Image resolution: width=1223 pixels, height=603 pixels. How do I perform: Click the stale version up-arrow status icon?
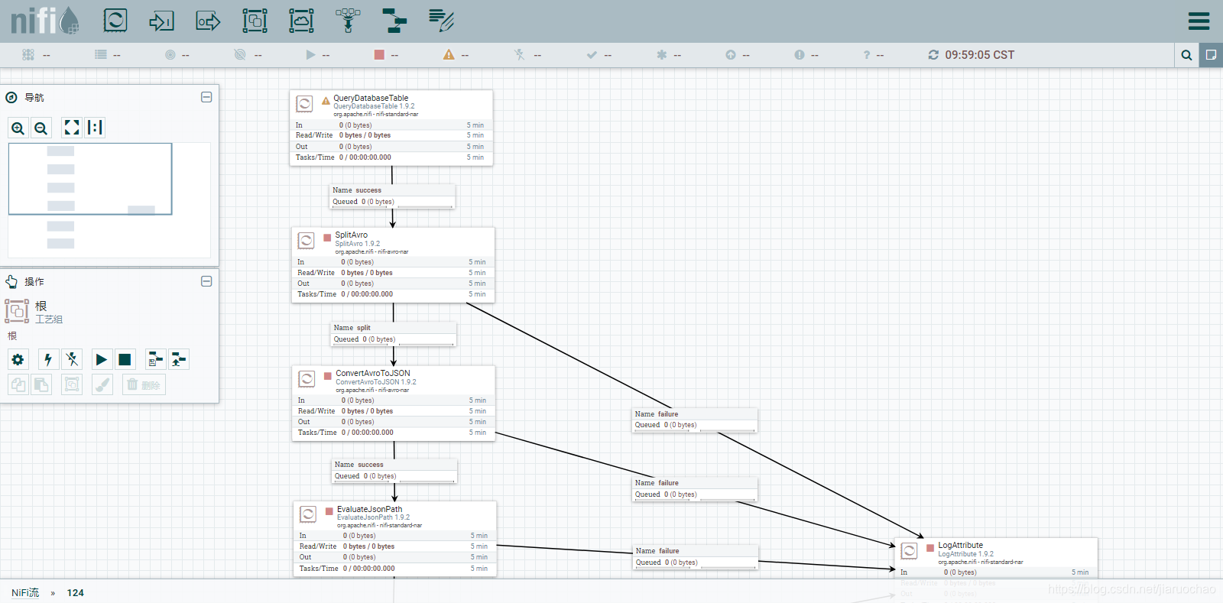click(731, 55)
